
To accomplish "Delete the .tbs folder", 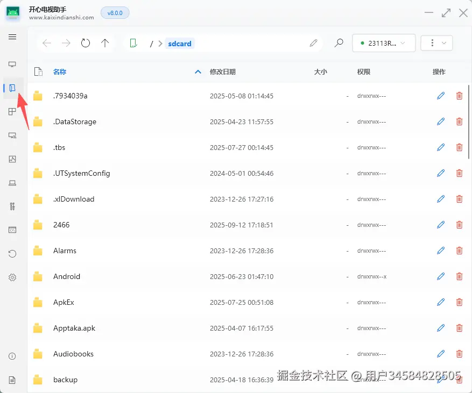I will pos(460,148).
